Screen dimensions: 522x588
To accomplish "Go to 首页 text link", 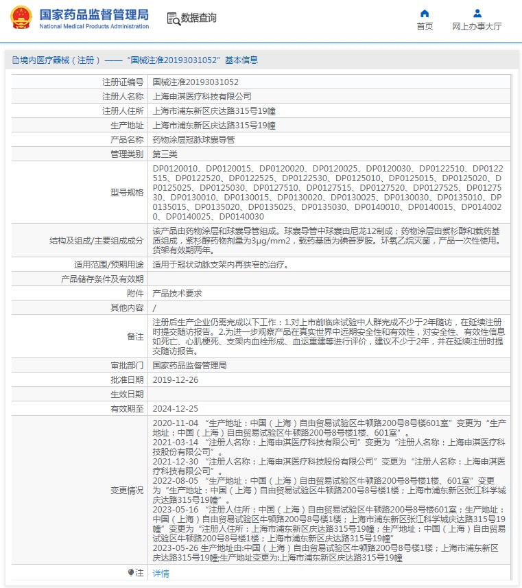I will pos(425,26).
